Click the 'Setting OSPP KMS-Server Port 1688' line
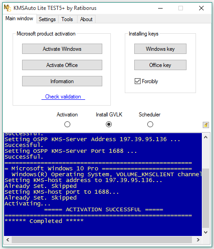 pyautogui.click(x=71, y=151)
